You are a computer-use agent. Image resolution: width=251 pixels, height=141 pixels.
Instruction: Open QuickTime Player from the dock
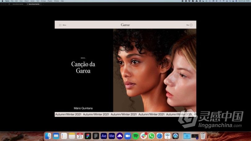pos(176,136)
